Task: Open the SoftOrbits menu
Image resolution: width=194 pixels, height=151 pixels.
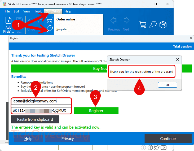Action: [x=53, y=11]
